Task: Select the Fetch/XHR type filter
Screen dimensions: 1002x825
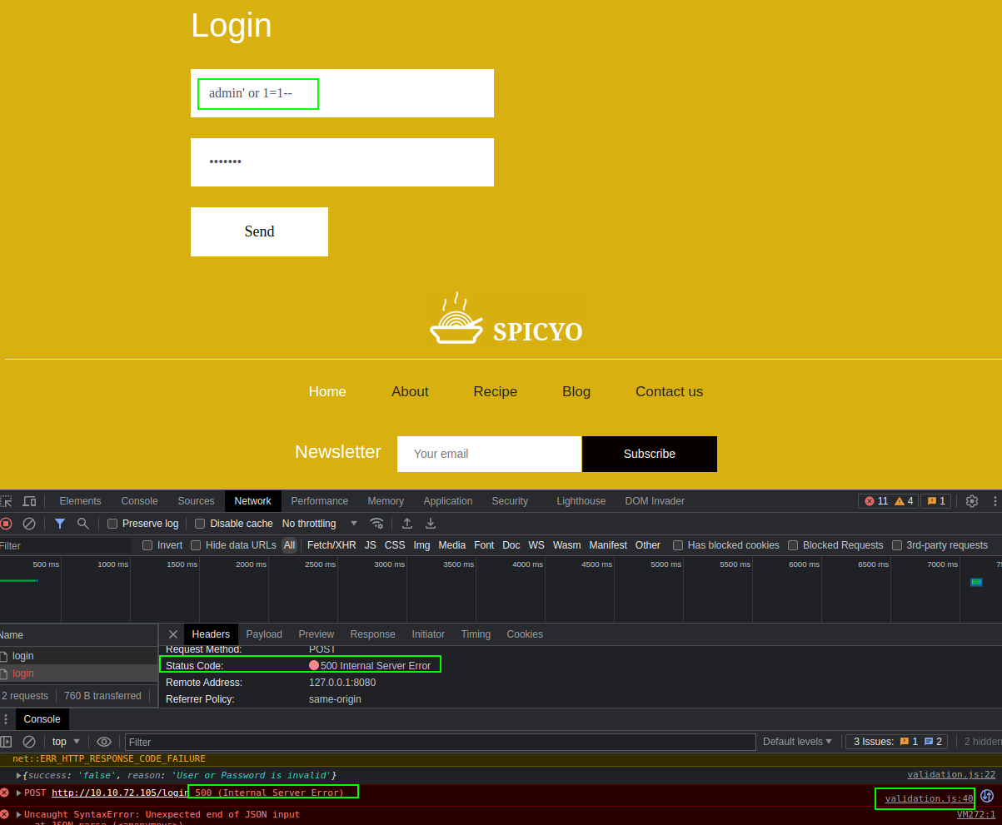Action: (x=332, y=545)
